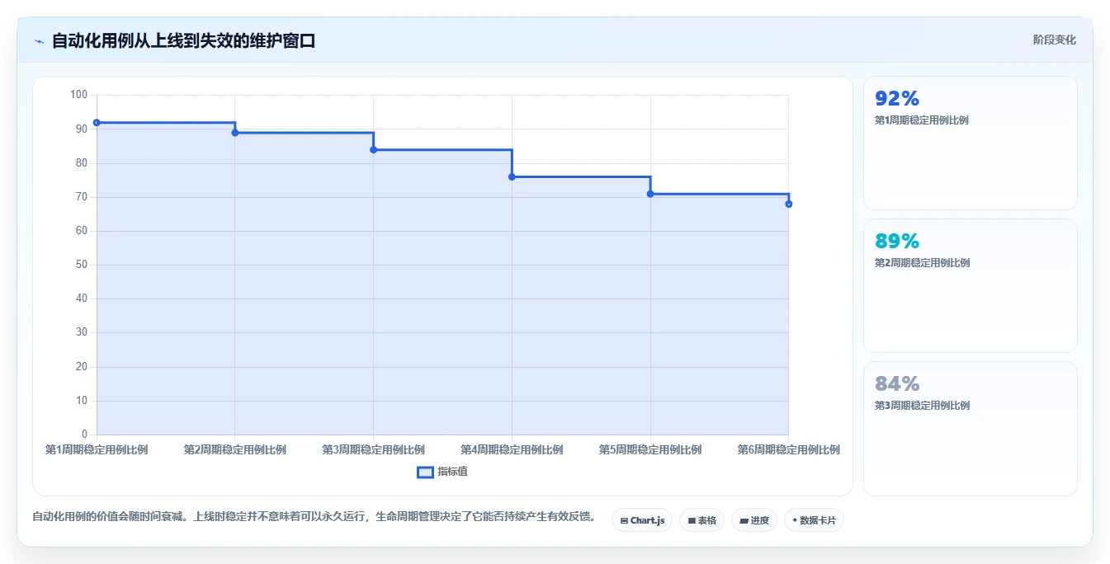This screenshot has width=1110, height=564.
Task: Click the y-axis value 50
Action: [81, 265]
